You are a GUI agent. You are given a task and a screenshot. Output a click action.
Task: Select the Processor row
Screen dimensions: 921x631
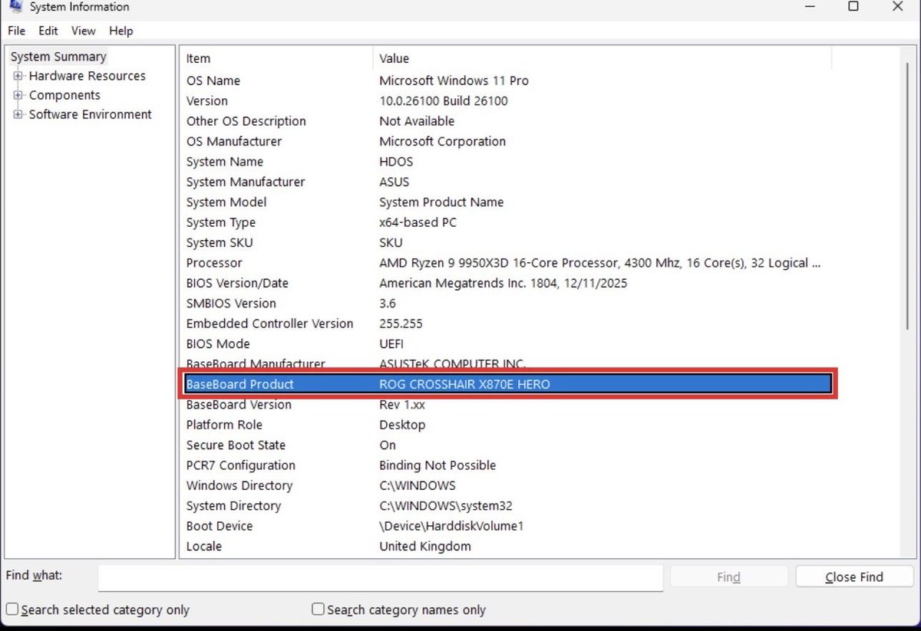coord(508,263)
